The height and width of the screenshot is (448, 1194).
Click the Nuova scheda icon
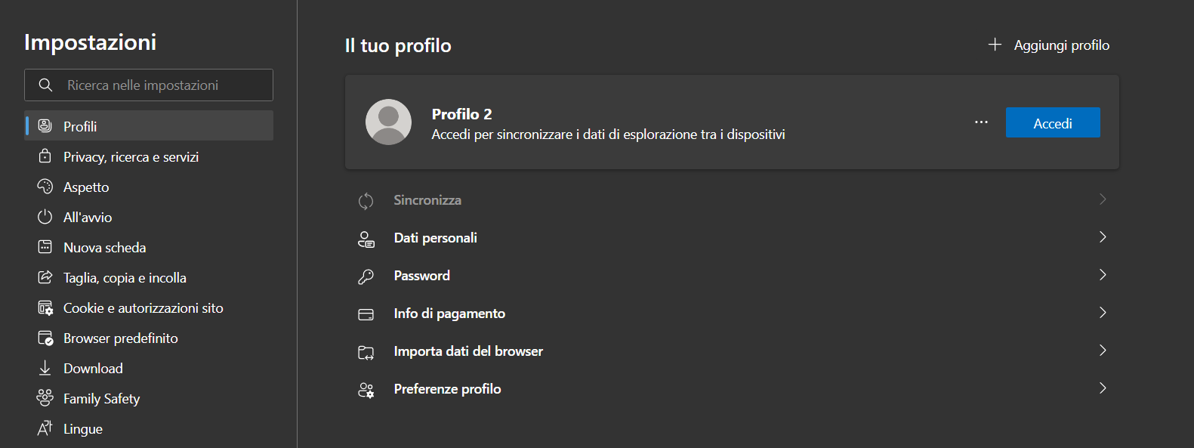tap(45, 247)
